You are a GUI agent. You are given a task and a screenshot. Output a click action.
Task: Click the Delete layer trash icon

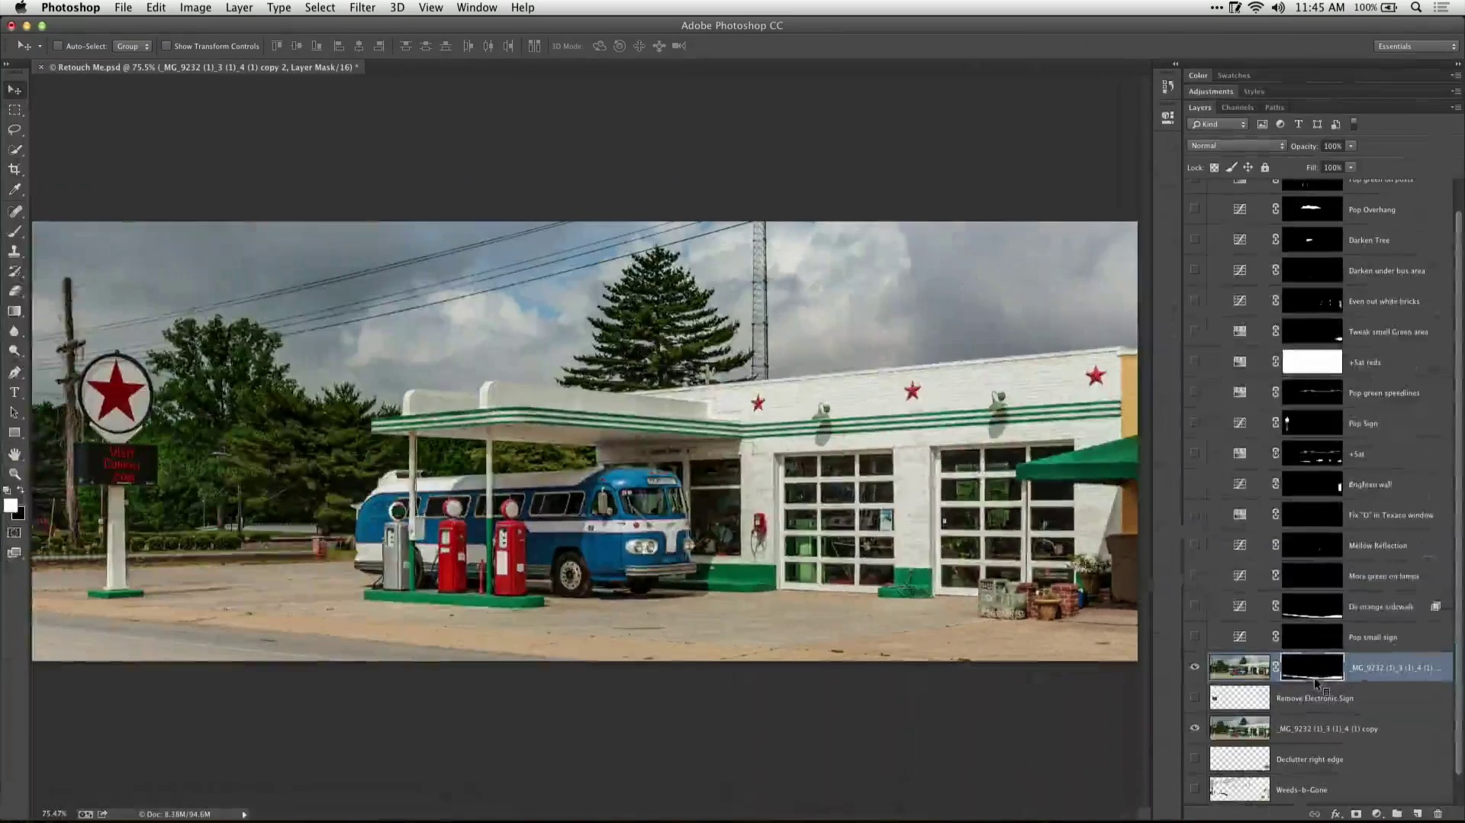coord(1438,814)
